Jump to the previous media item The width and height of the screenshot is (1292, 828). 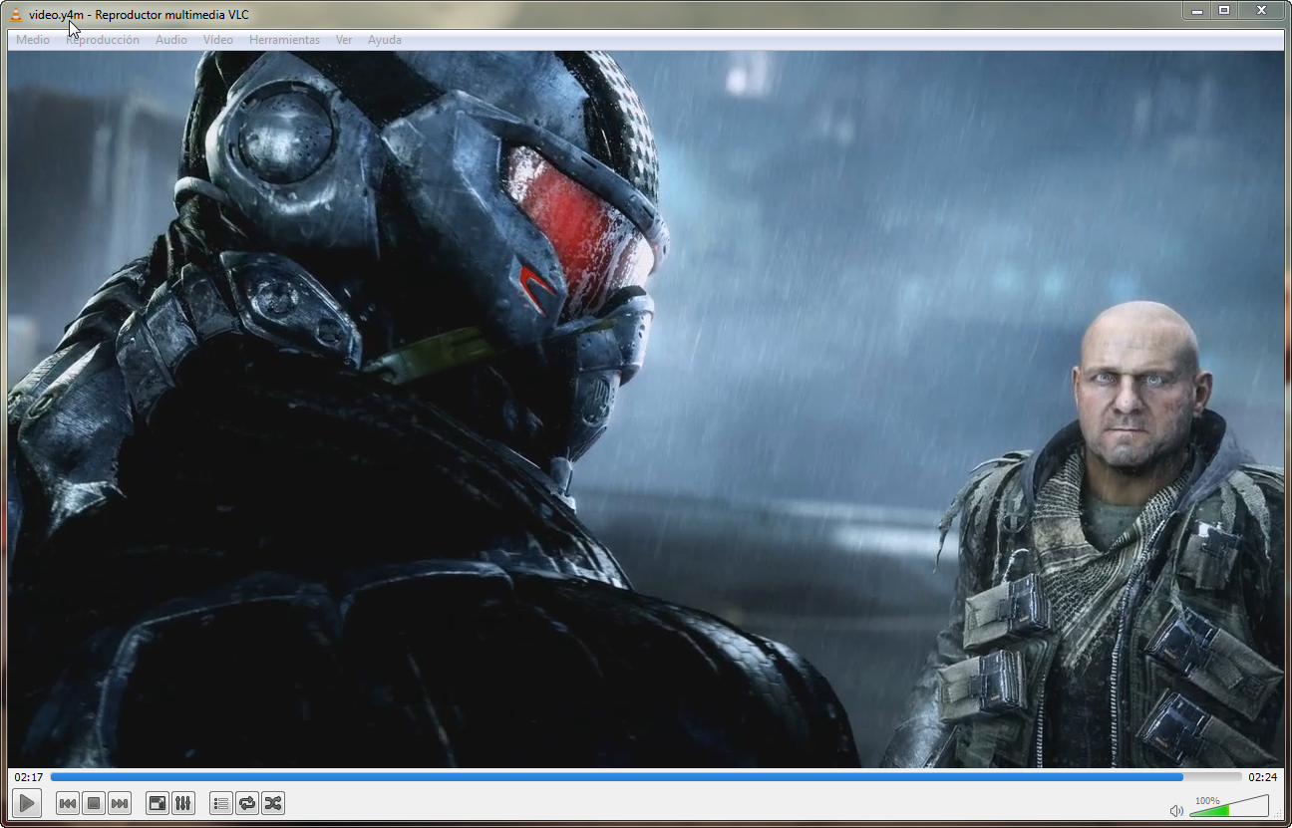68,803
